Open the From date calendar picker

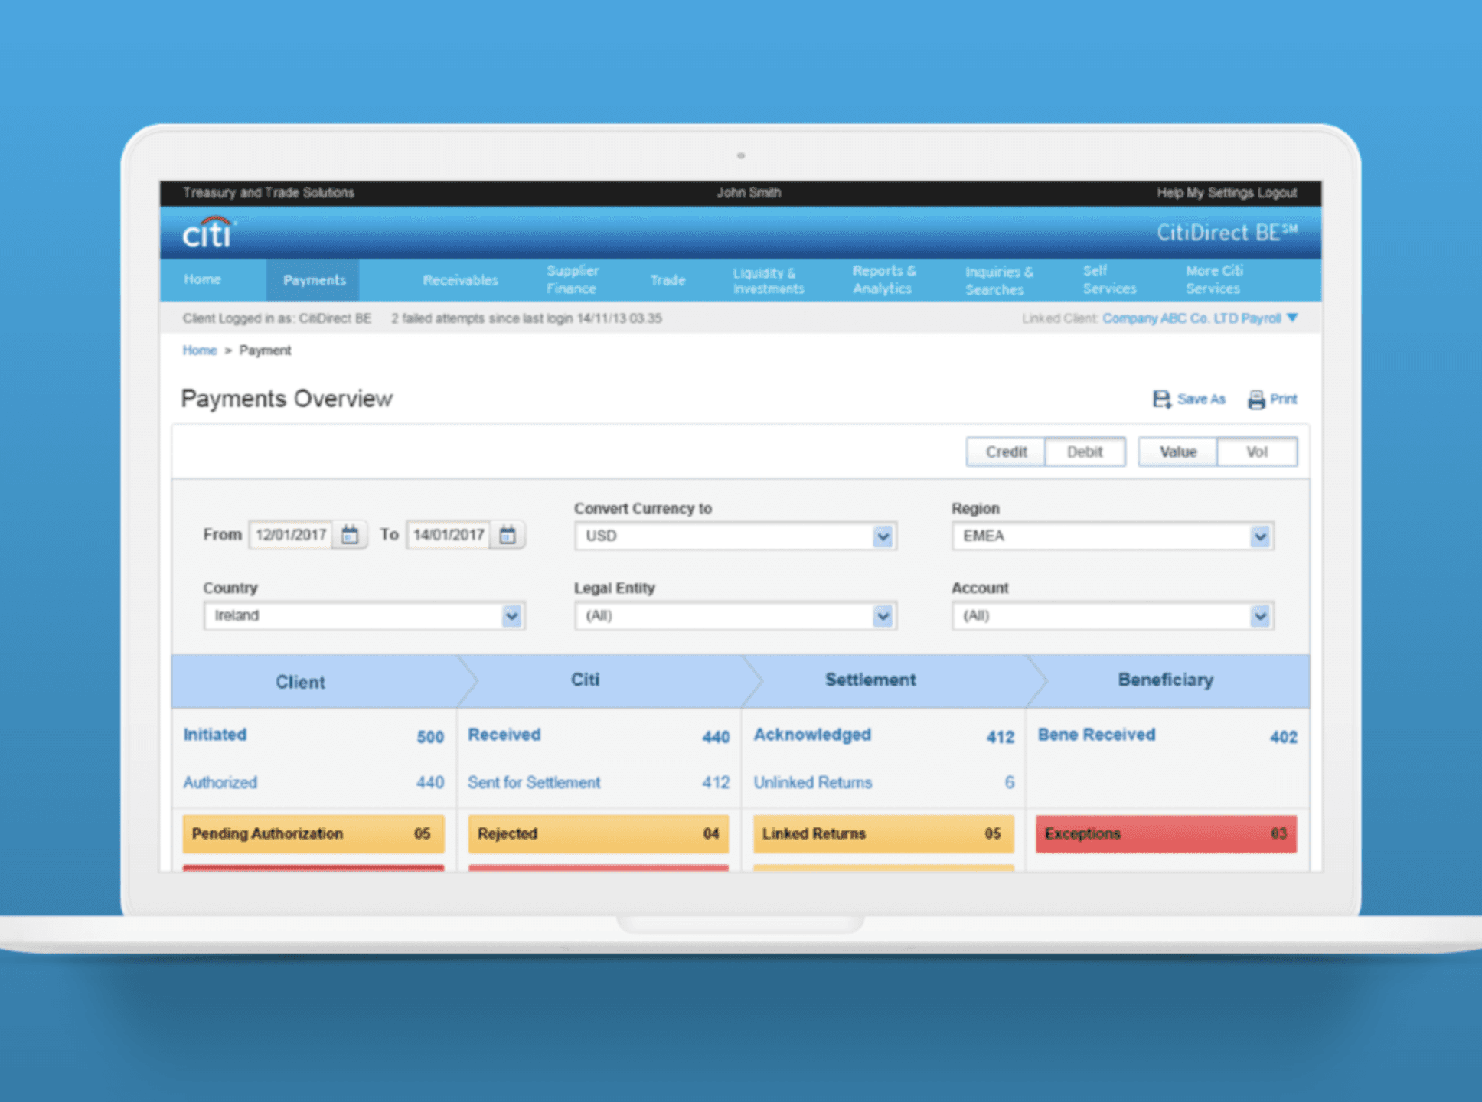pos(350,534)
